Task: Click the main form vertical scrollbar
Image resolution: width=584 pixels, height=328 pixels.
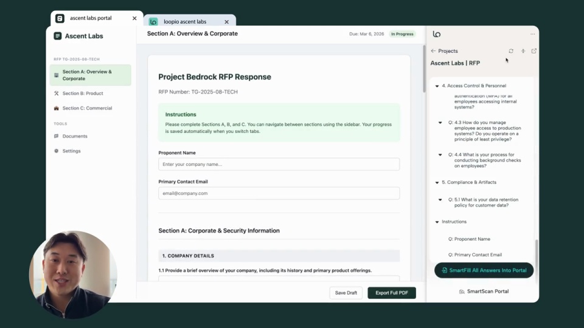Action: click(x=424, y=69)
